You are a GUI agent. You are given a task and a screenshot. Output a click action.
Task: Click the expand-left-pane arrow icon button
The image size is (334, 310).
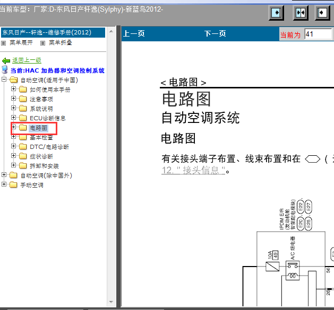click(322, 13)
